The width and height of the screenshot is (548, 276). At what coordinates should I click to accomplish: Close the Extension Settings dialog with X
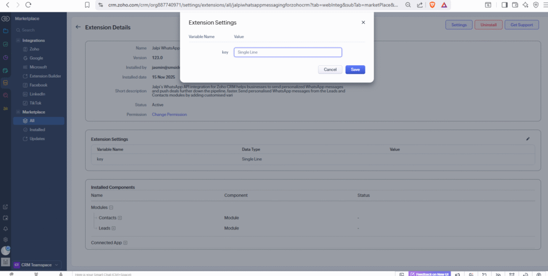click(363, 22)
